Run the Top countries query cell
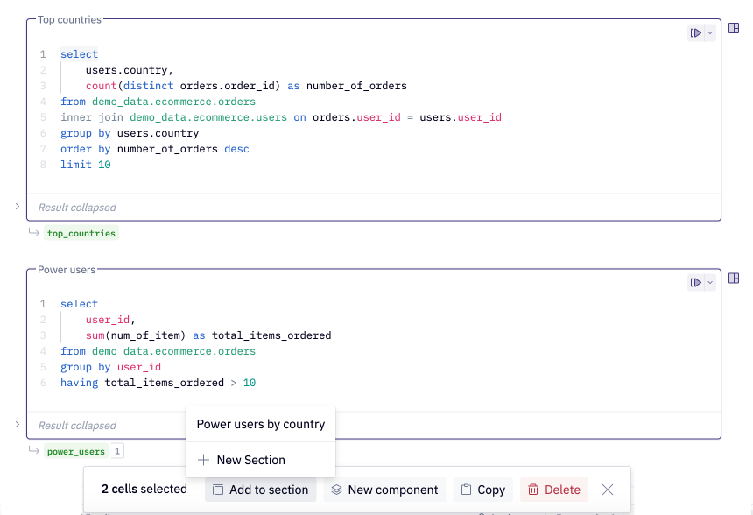The width and height of the screenshot is (753, 515). (x=696, y=32)
